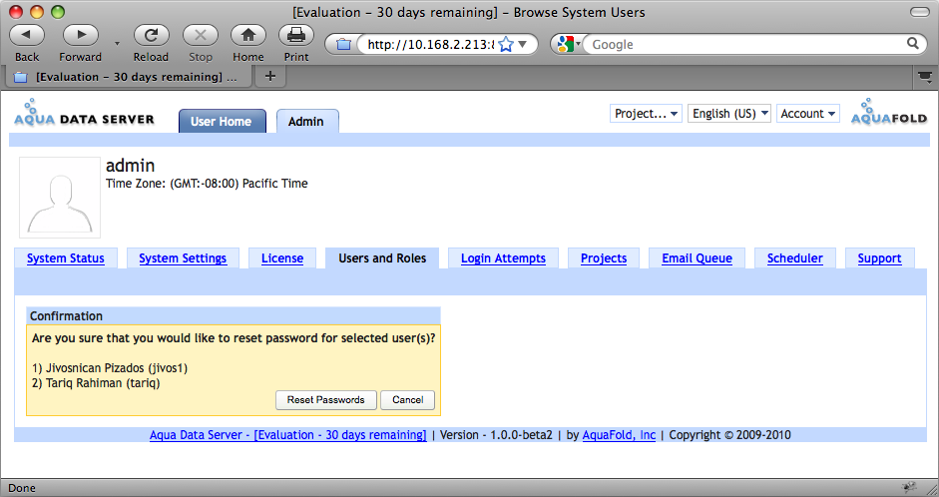Select the Users and Roles tab
This screenshot has width=939, height=497.
coord(382,258)
